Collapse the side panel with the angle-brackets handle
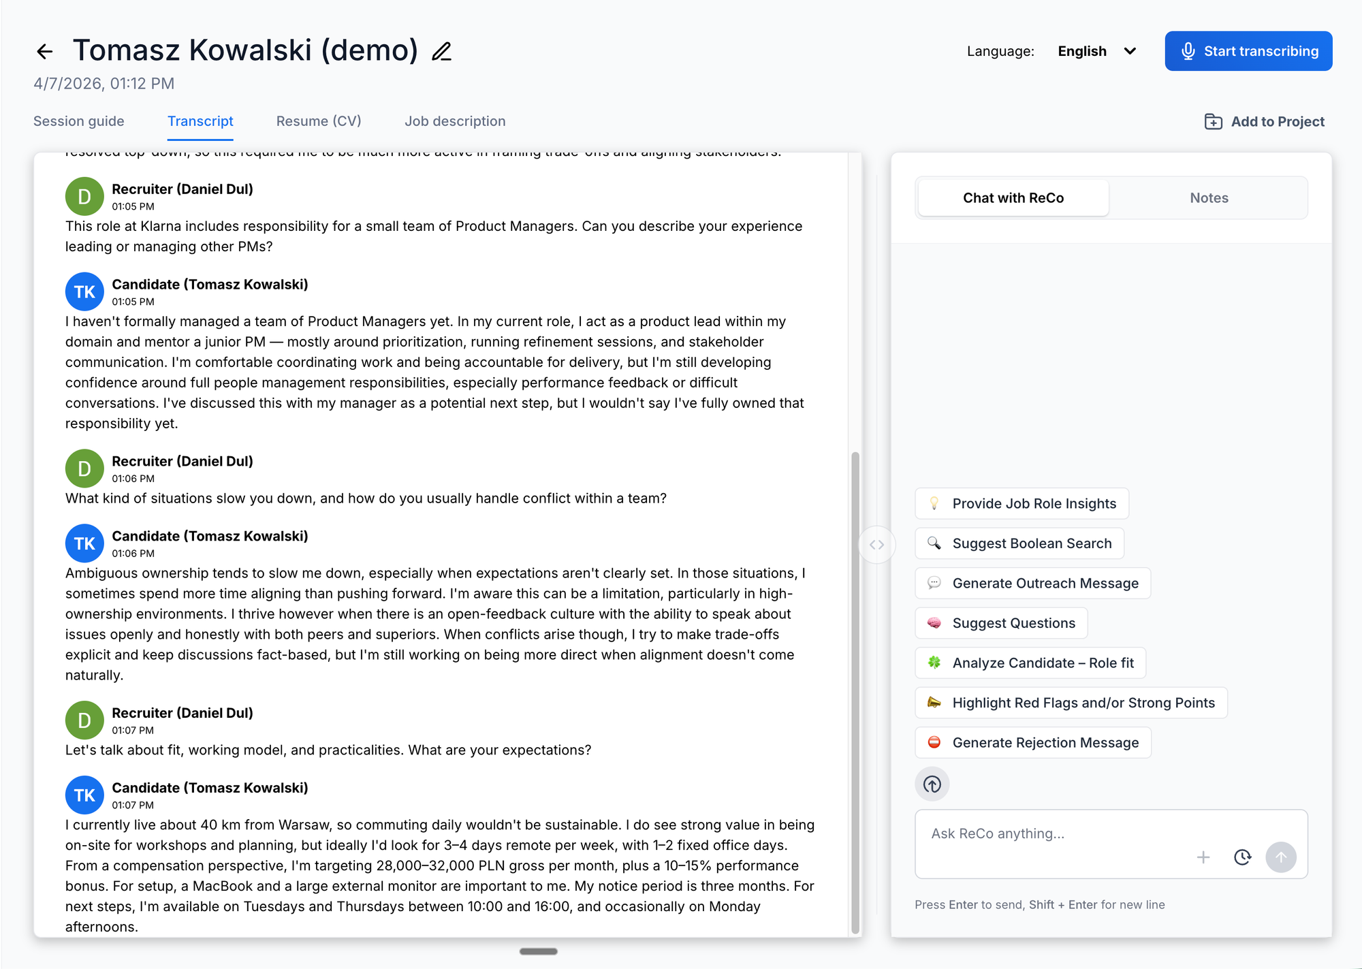Viewport: 1362px width, 969px height. pyautogui.click(x=876, y=545)
